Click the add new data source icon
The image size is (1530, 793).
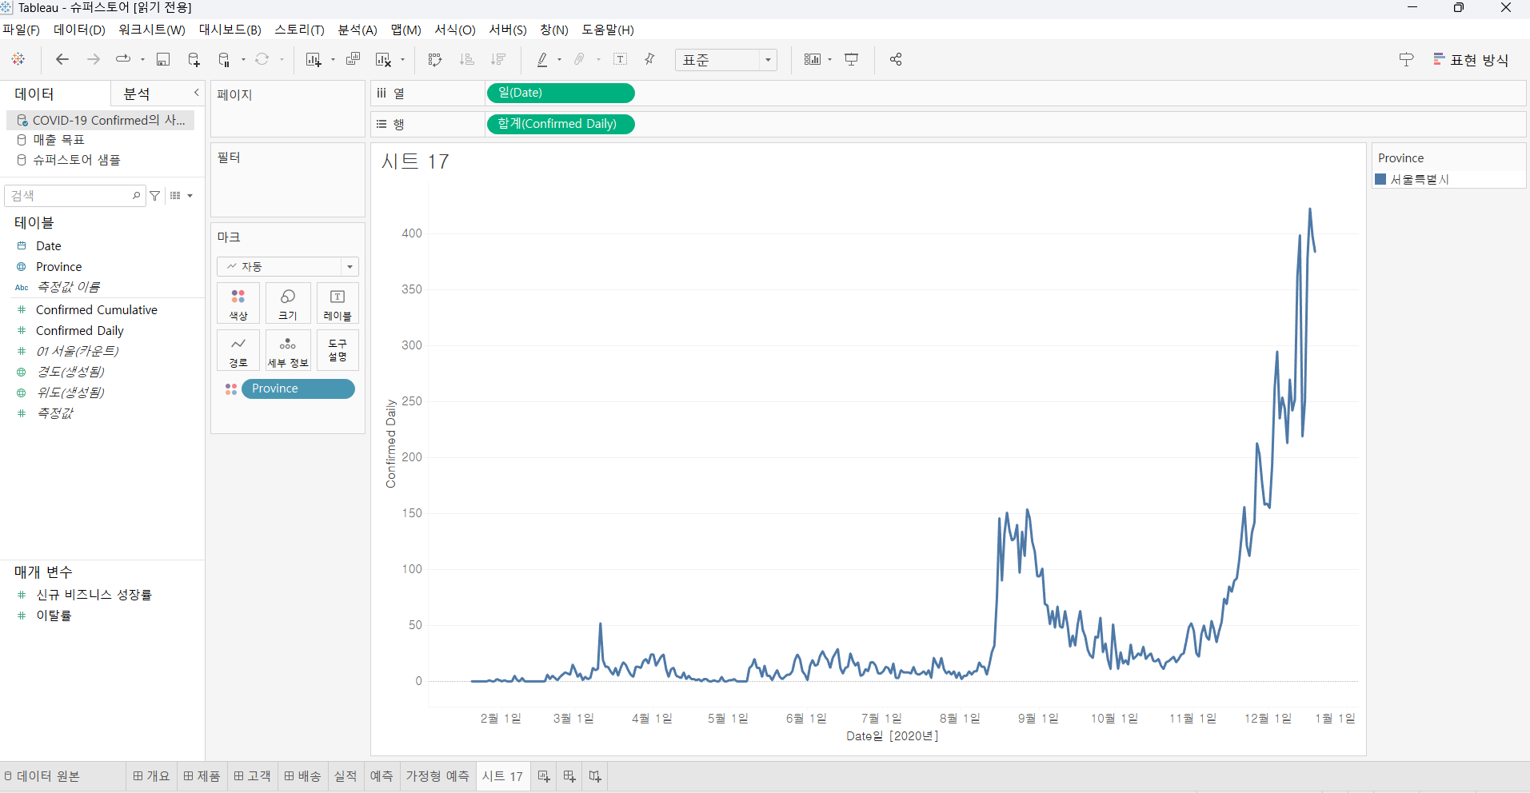point(194,59)
